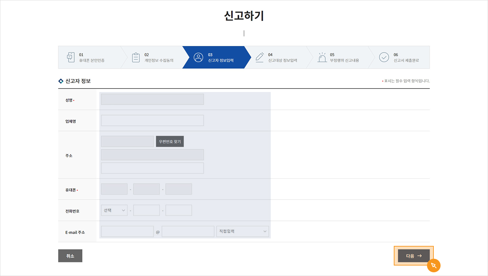The image size is (488, 276).
Task: Click the orange cursor pointer icon
Action: (434, 266)
